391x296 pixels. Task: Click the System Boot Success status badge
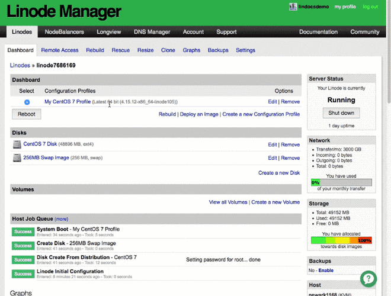(x=23, y=231)
